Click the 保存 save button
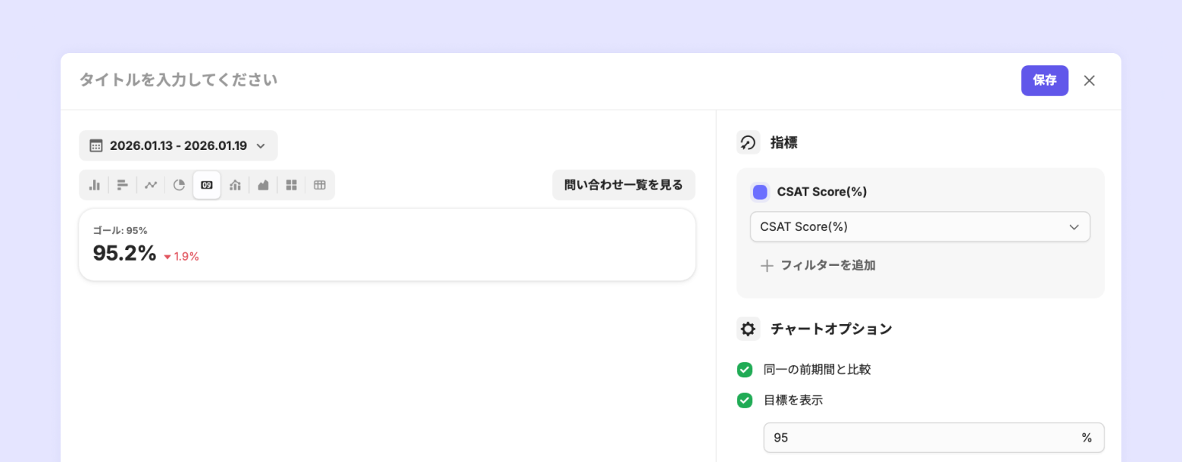 [1044, 80]
